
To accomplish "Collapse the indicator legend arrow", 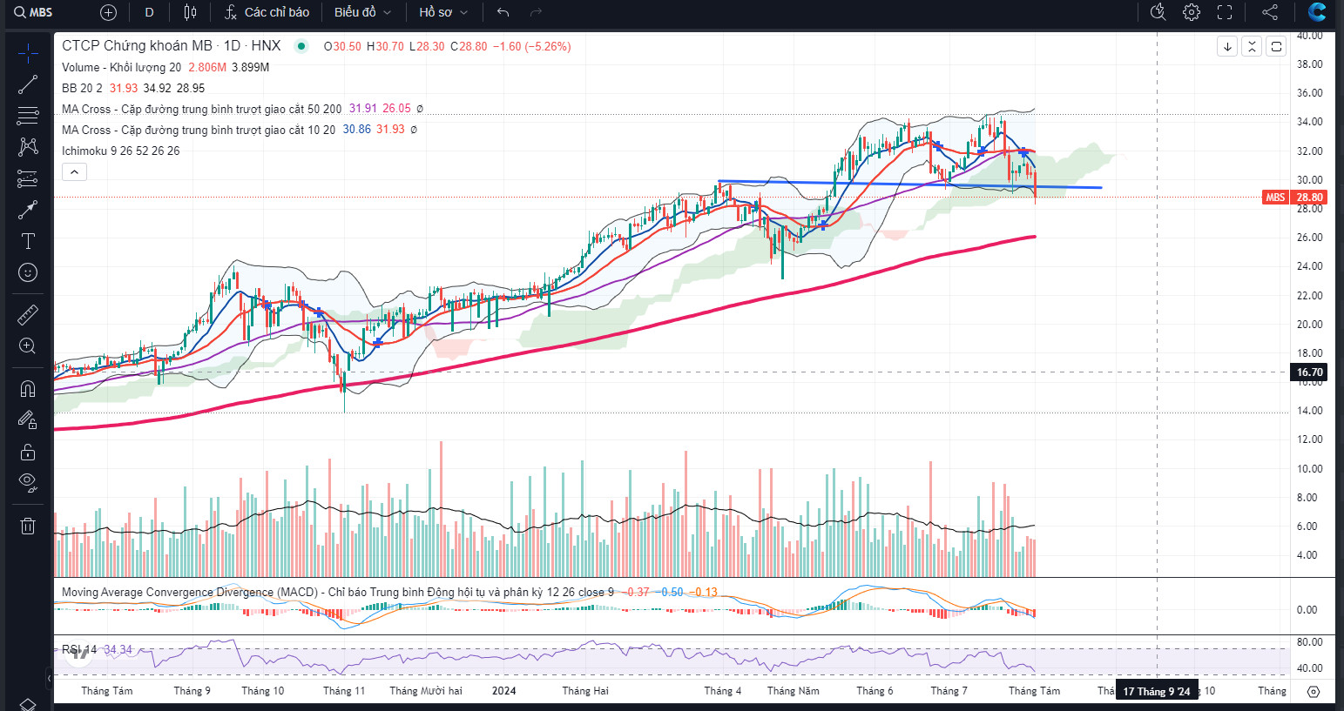I will click(74, 172).
